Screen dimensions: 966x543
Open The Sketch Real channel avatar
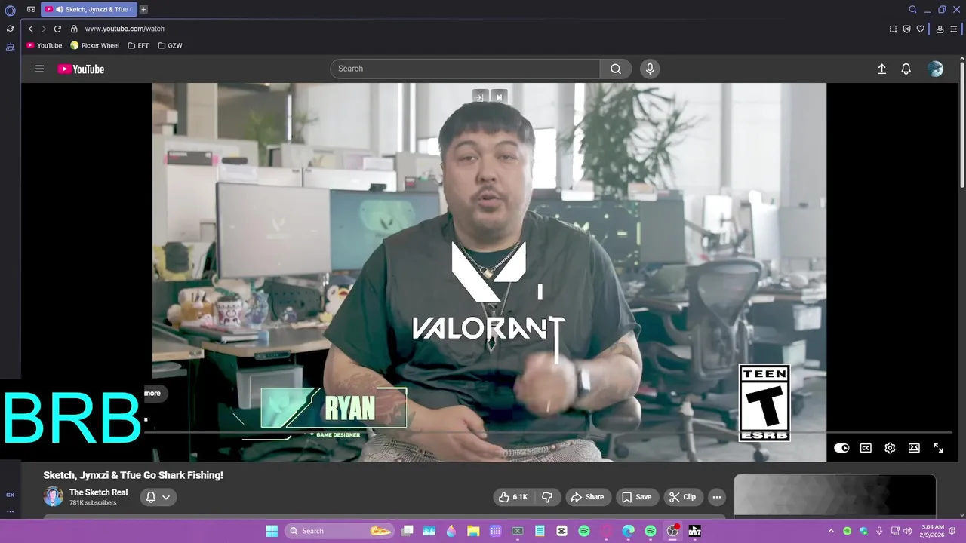[x=54, y=496]
